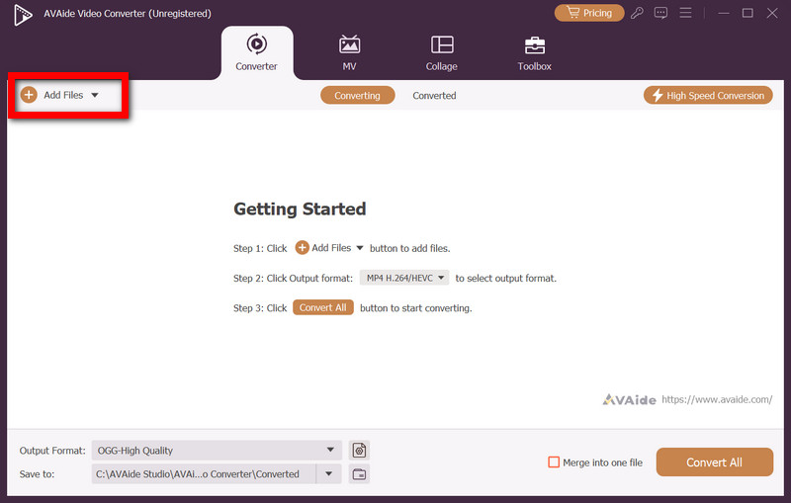Toggle High Speed Conversion
This screenshot has width=791, height=503.
[x=707, y=95]
